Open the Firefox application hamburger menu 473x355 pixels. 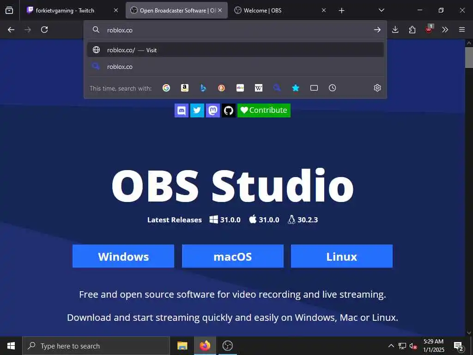pyautogui.click(x=462, y=30)
